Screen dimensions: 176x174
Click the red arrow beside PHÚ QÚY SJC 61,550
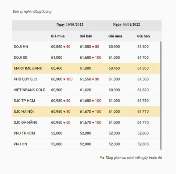[x=93, y=79]
